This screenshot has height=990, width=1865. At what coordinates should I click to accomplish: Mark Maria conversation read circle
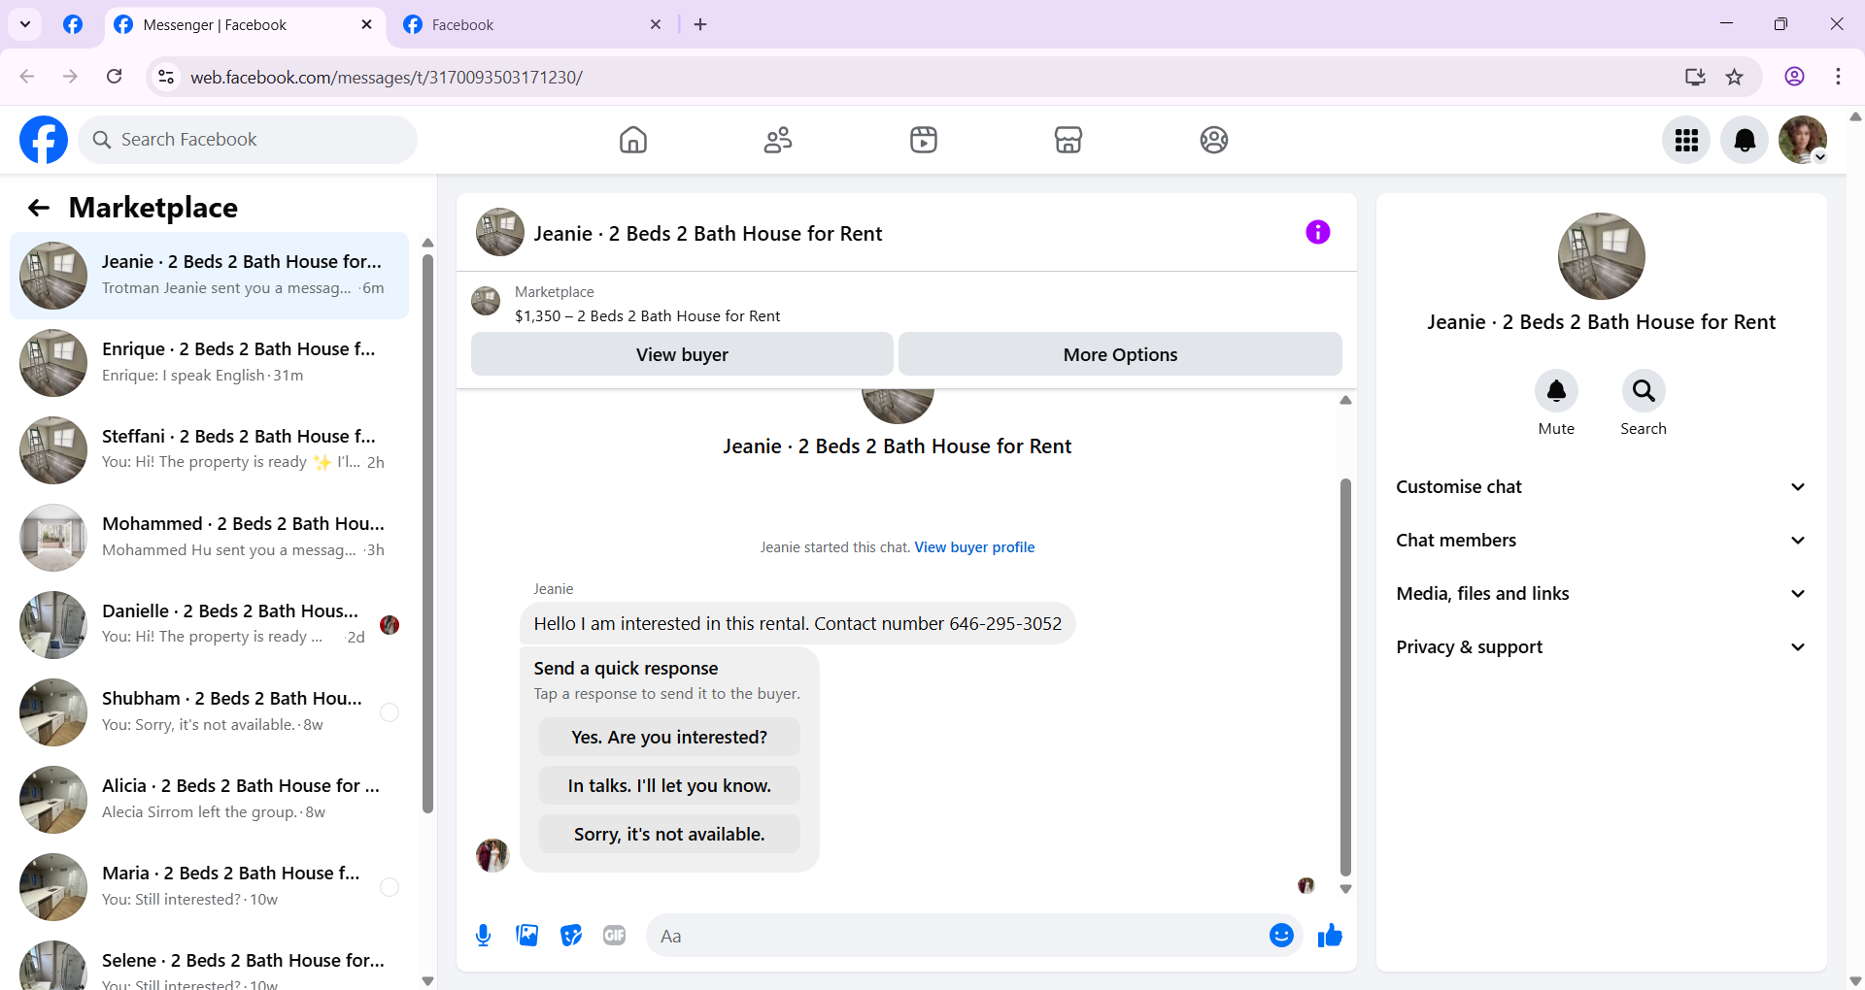point(389,887)
